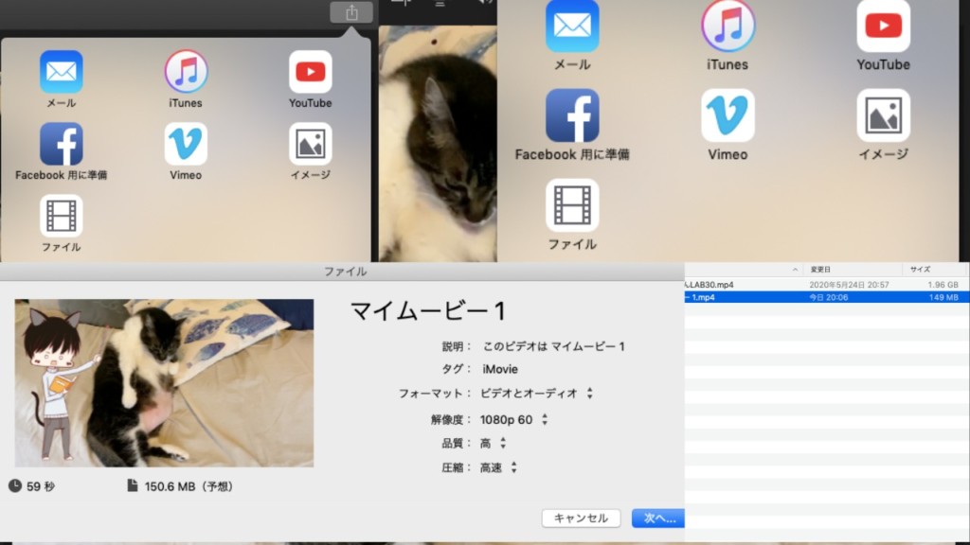The image size is (970, 545).
Task: Click the sort direction arrow in the list header
Action: click(x=795, y=270)
